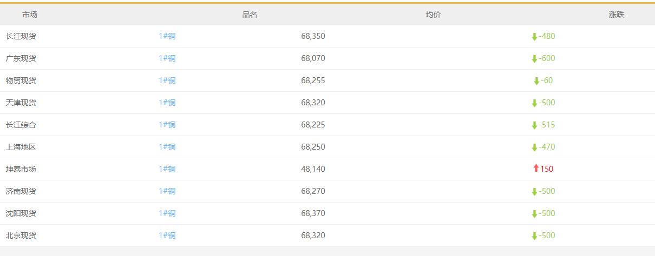Click the 市场 column header
The width and height of the screenshot is (655, 256).
point(30,15)
